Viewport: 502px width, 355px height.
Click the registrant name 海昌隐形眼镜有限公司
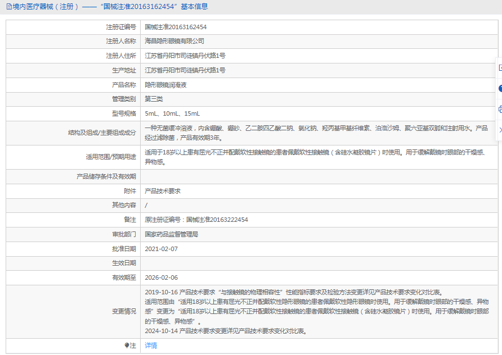pyautogui.click(x=174, y=41)
